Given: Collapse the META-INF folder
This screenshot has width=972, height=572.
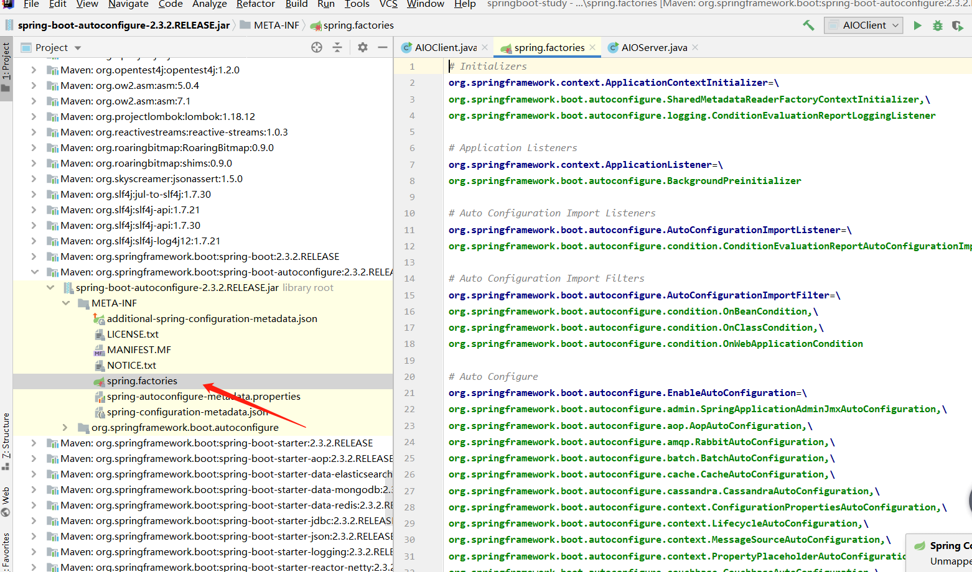Looking at the screenshot, I should (65, 303).
